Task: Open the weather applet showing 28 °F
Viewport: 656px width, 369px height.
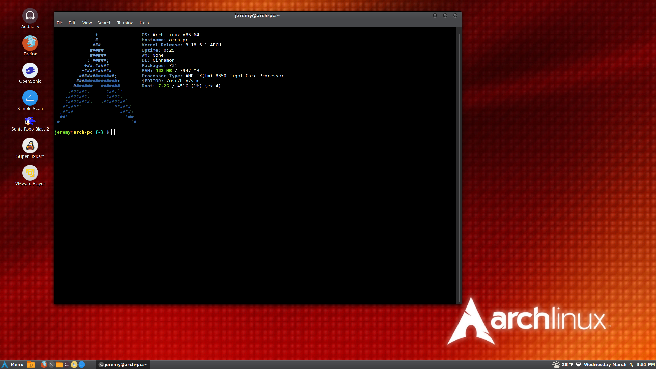Action: (563, 365)
